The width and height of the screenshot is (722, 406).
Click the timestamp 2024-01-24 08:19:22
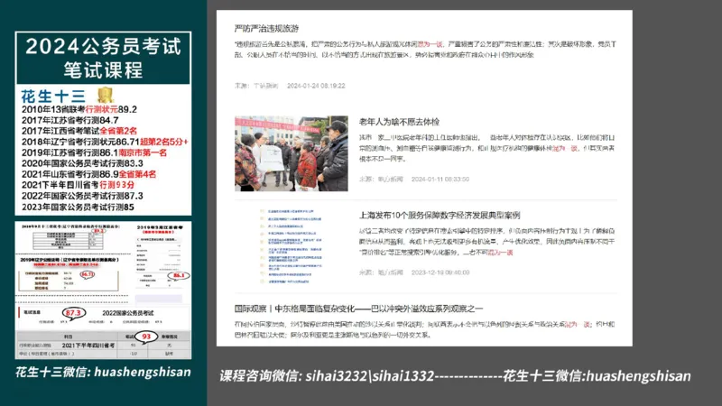click(x=316, y=86)
